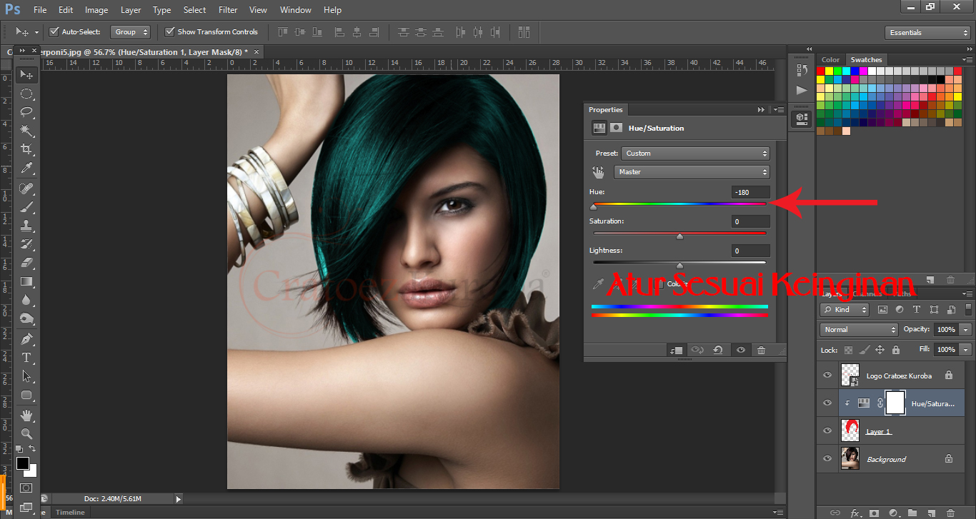The width and height of the screenshot is (976, 519).
Task: Activate the Zoom tool
Action: [x=26, y=434]
